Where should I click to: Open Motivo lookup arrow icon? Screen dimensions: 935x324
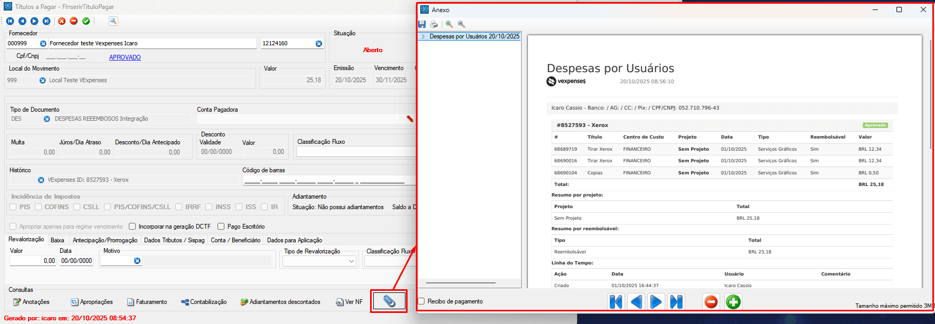[x=137, y=261]
